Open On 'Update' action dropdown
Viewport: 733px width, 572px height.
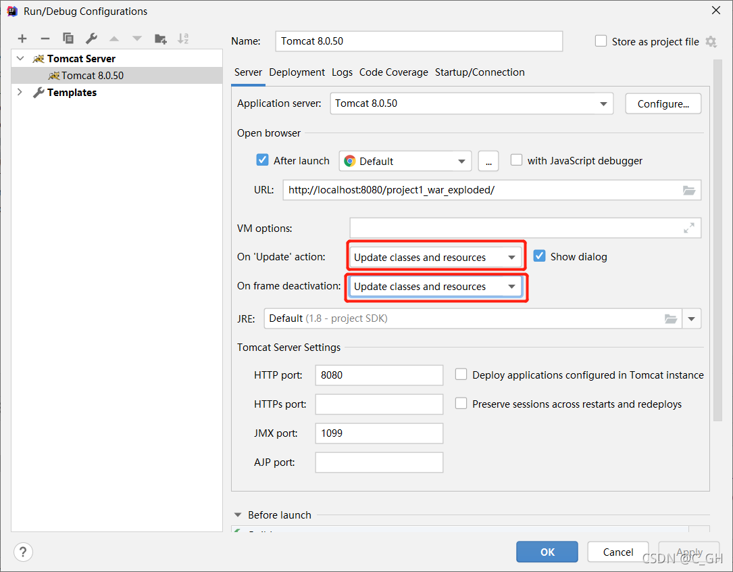click(x=435, y=257)
